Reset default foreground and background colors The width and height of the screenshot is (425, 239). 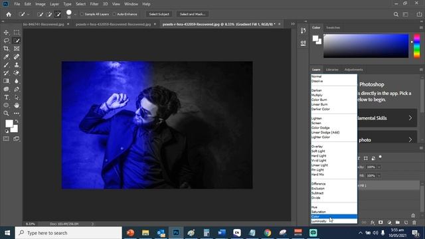pos(7,131)
